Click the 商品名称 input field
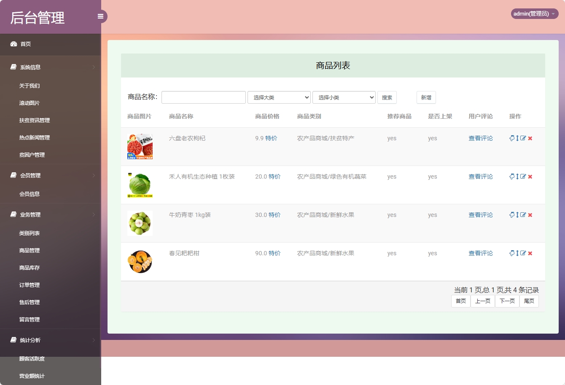 203,97
